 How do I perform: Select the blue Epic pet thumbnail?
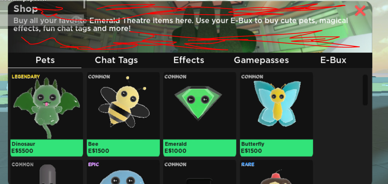[123, 177]
